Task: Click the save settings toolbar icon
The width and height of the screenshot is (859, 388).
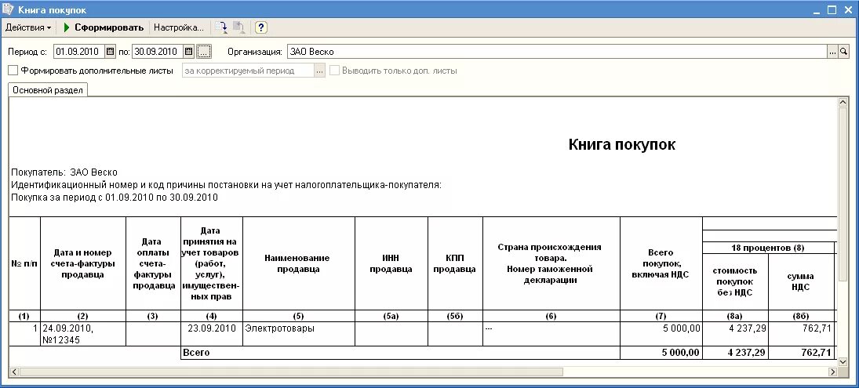Action: pyautogui.click(x=222, y=27)
